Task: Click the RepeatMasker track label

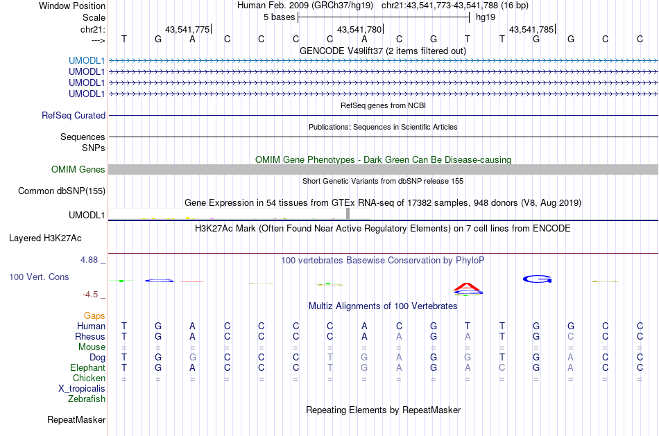Action: [76, 419]
